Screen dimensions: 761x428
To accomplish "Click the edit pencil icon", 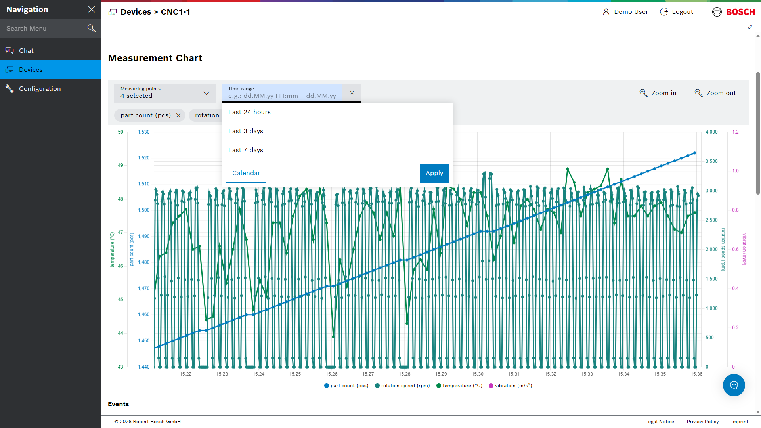I will (x=749, y=27).
